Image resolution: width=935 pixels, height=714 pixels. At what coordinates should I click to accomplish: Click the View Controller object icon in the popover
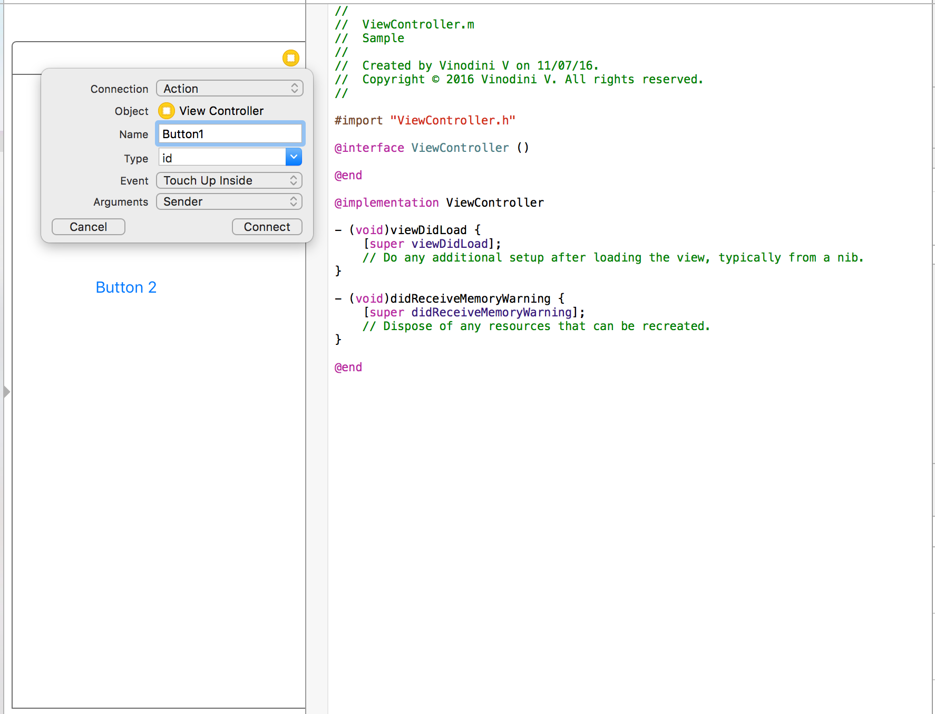167,111
